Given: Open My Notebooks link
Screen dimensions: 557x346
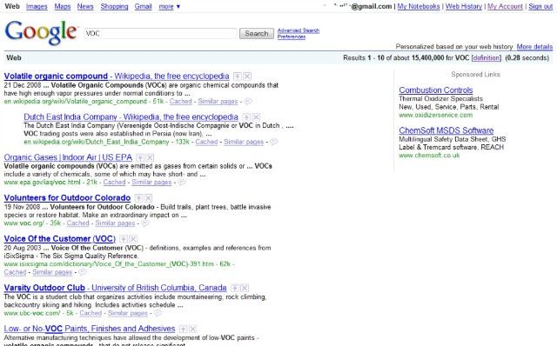Looking at the screenshot, I should pyautogui.click(x=419, y=6).
